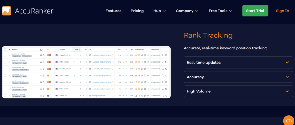Click the refresh icon in Frederick row

click(x=166, y=69)
